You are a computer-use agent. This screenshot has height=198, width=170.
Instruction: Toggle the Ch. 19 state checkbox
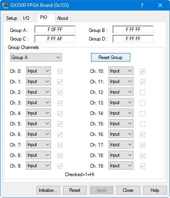coord(142,166)
